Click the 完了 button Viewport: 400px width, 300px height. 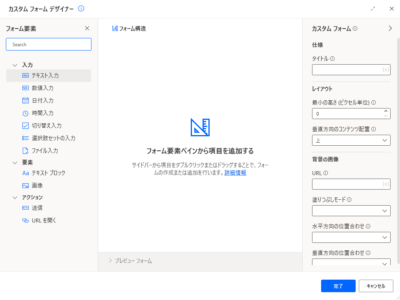[x=338, y=286]
